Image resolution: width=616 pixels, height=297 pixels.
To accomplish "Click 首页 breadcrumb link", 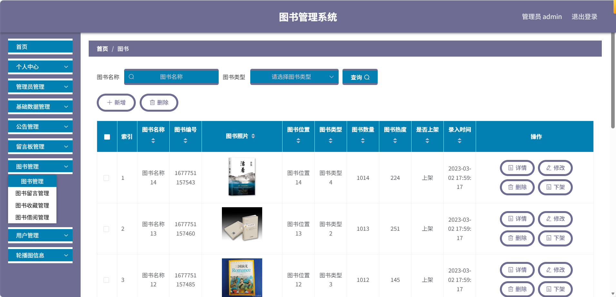I will click(102, 49).
